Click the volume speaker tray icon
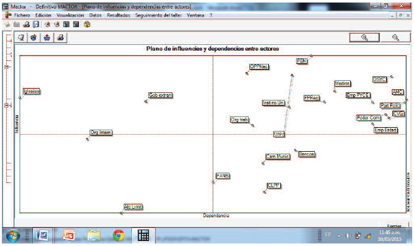The height and width of the screenshot is (246, 414). [348, 236]
